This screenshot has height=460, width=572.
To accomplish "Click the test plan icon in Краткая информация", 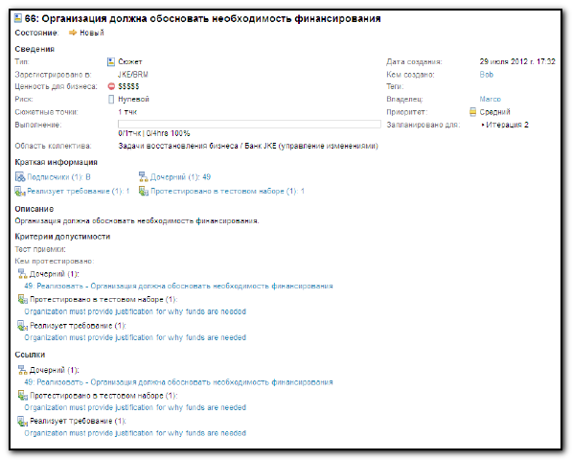I will pyautogui.click(x=144, y=191).
